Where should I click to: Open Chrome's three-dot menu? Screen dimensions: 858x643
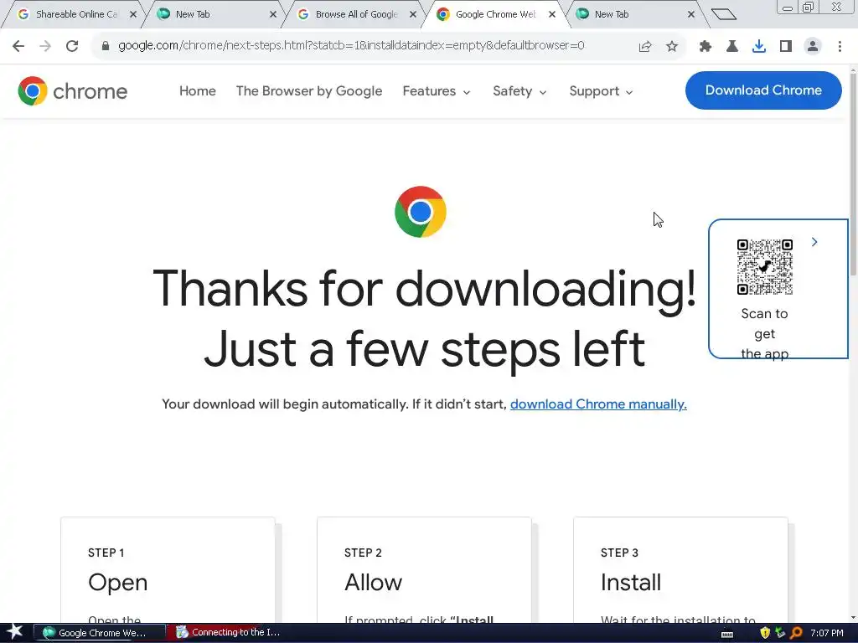point(840,47)
